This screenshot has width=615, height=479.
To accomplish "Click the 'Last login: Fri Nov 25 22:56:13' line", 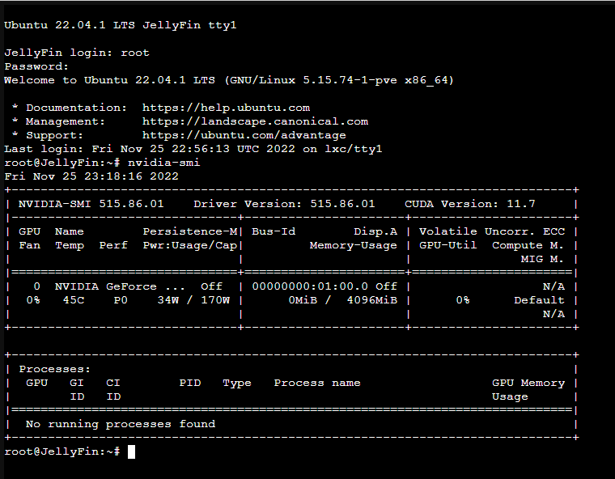I will pyautogui.click(x=193, y=149).
